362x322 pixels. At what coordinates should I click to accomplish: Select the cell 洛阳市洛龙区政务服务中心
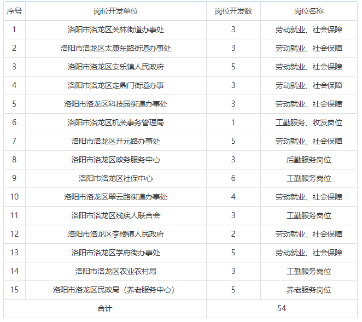[x=116, y=160]
